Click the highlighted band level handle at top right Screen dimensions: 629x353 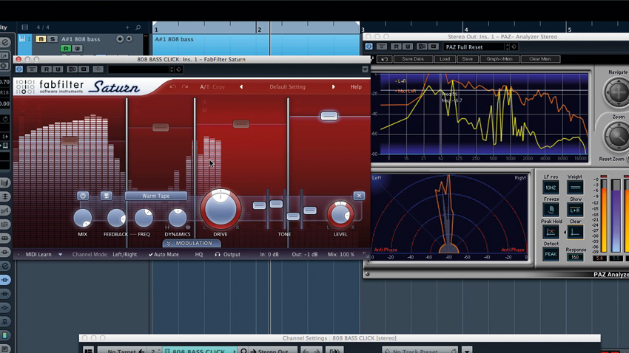pos(329,116)
